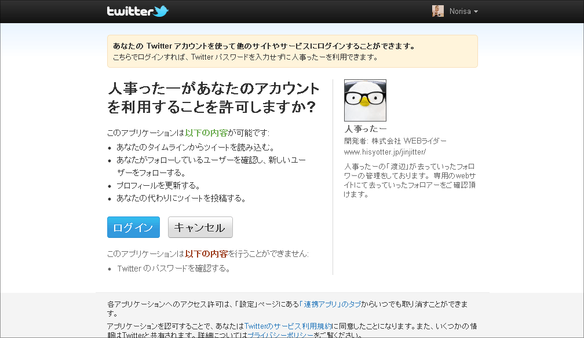The image size is (584, 338).
Task: Click the blue ログイン button
Action: point(133,227)
